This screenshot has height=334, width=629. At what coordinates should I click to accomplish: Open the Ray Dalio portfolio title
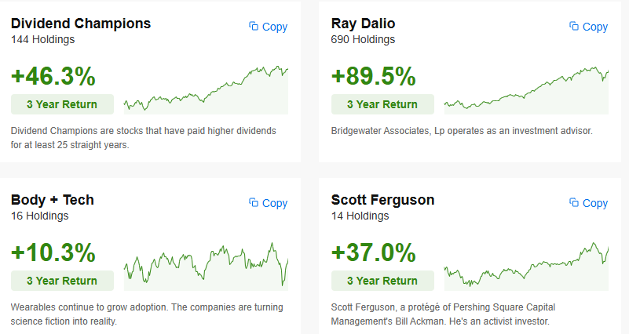click(x=363, y=24)
